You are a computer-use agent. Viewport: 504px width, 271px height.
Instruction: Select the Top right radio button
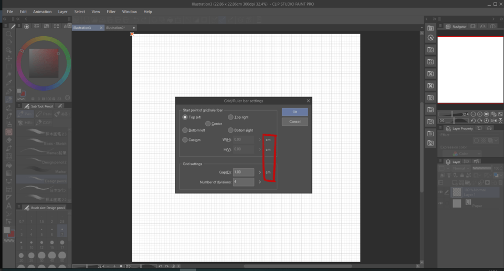click(x=230, y=117)
